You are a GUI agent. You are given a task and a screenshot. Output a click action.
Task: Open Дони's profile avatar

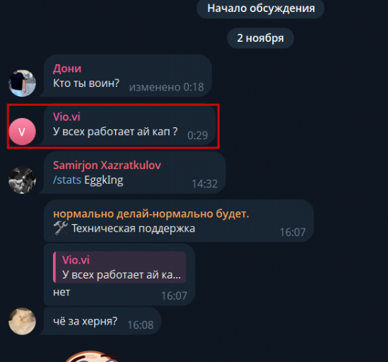click(23, 83)
